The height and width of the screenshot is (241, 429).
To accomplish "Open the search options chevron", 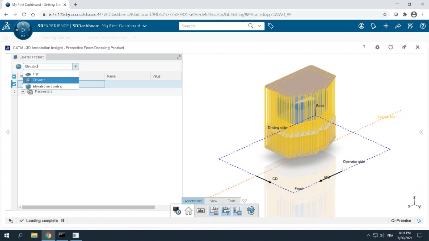I will 259,26.
